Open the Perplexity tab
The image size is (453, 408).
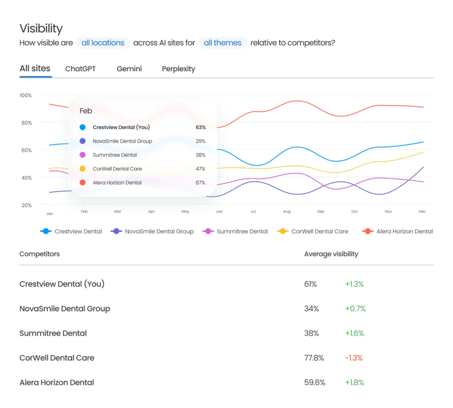pos(178,69)
